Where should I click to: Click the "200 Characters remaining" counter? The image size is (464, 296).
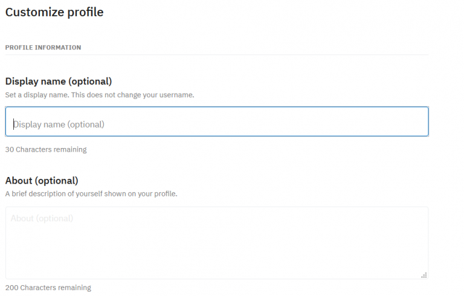pos(48,288)
